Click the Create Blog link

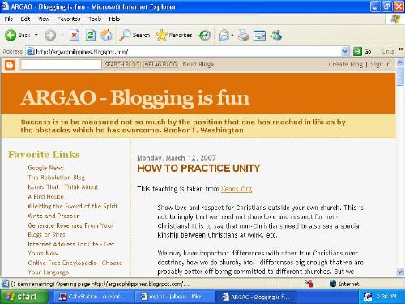click(346, 64)
